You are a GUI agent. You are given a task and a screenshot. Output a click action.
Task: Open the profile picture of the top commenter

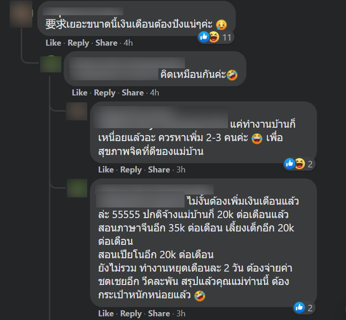coord(21,14)
